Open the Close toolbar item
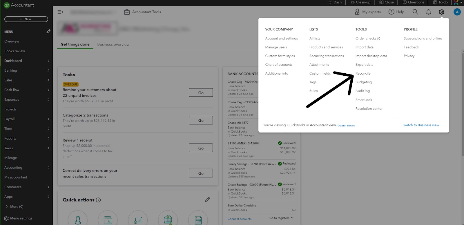This screenshot has width=464, height=225. coord(387,2)
